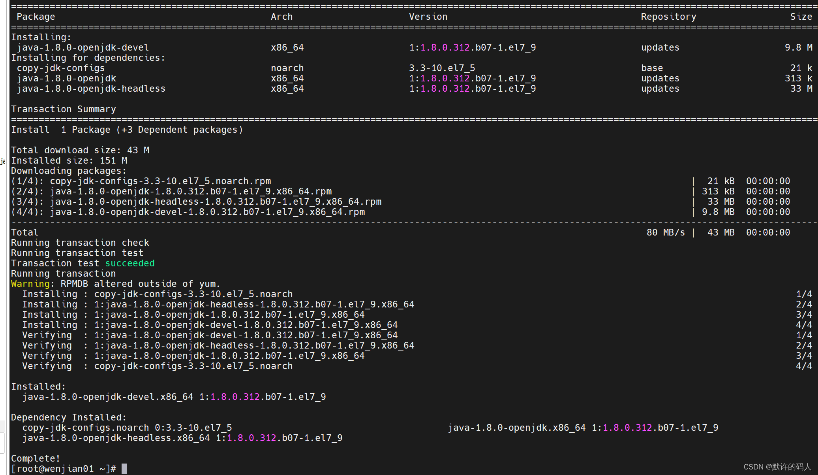Select the updates repository label for openjdk-headless
The width and height of the screenshot is (818, 475).
[660, 89]
